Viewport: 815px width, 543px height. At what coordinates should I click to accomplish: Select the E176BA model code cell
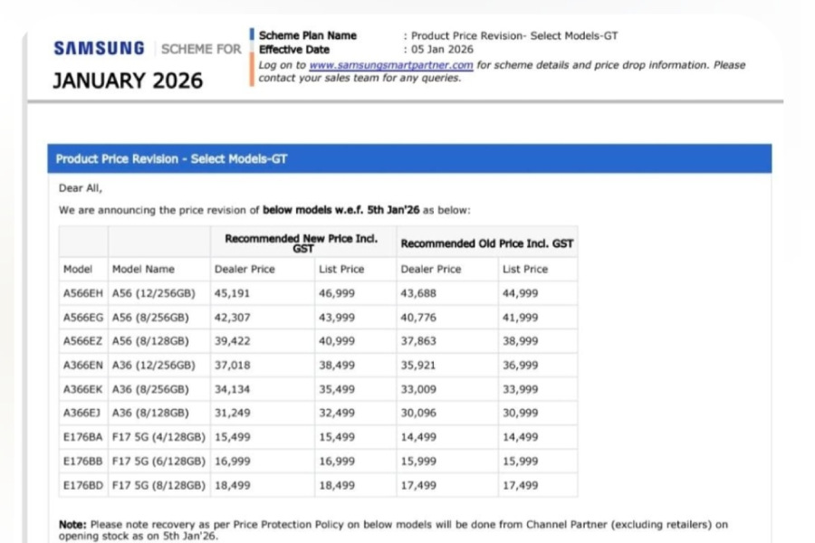(x=81, y=438)
